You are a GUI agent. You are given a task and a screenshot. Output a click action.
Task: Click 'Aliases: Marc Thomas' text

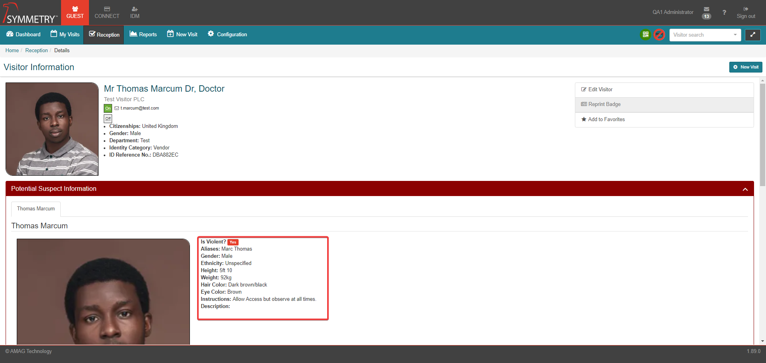[226, 249]
